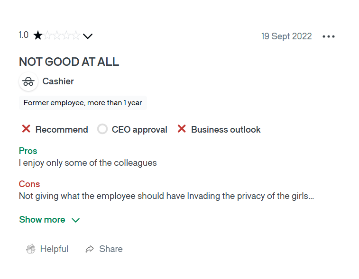Click the anonymous employee avatar icon
The height and width of the screenshot is (279, 359).
click(x=28, y=81)
